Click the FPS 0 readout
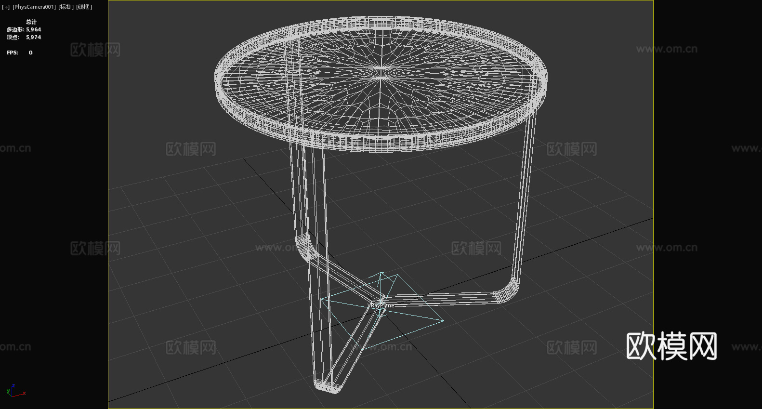 20,53
